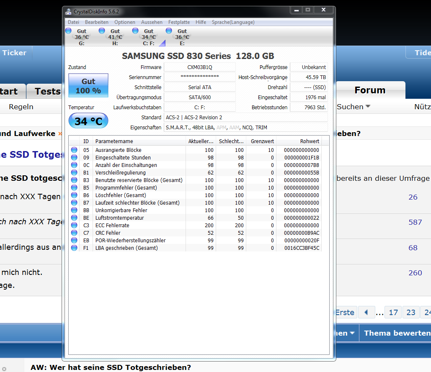
Task: Expand Suchen dropdown in forum page
Action: click(354, 107)
